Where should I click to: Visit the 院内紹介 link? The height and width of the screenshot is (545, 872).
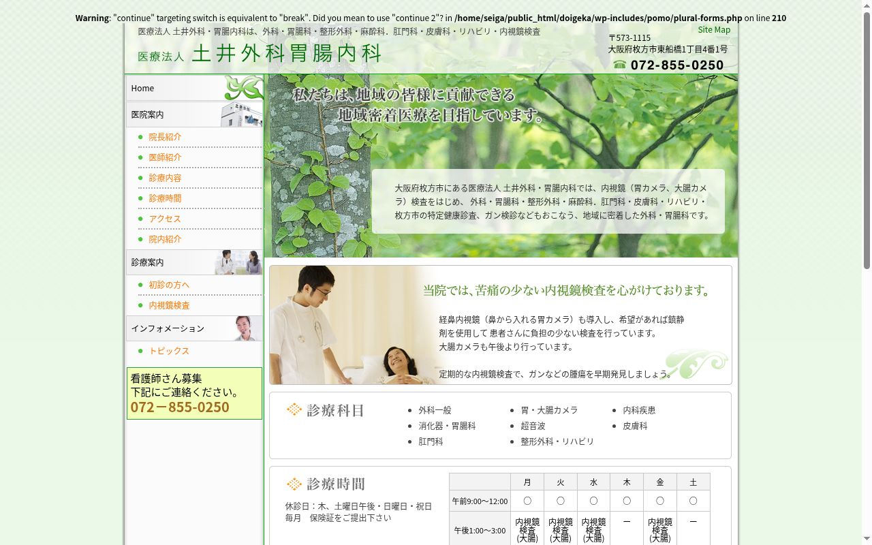tap(165, 239)
